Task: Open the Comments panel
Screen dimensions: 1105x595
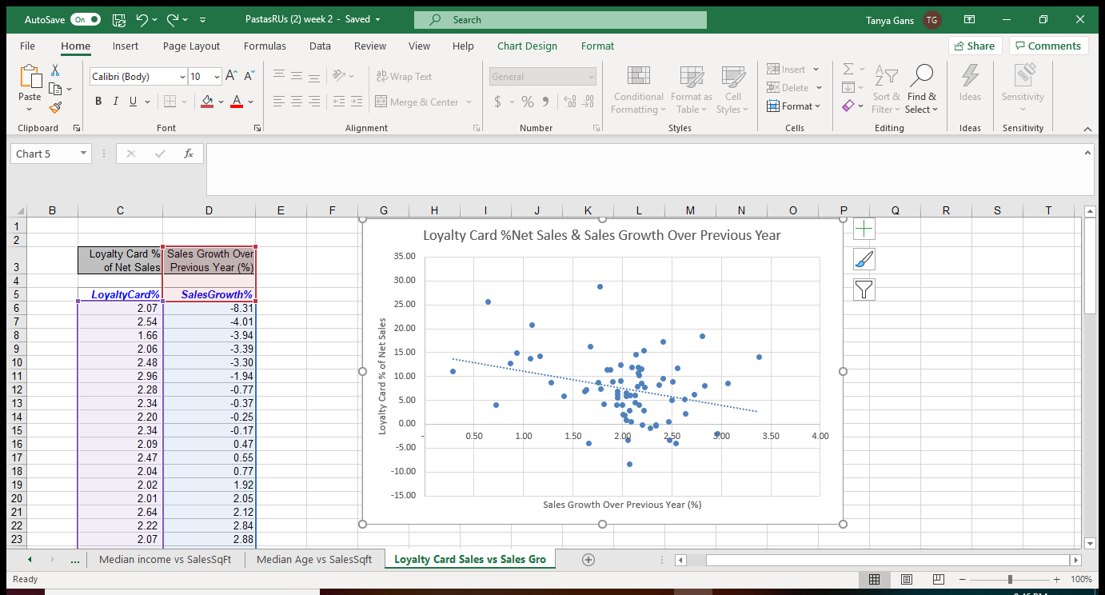Action: [1048, 46]
